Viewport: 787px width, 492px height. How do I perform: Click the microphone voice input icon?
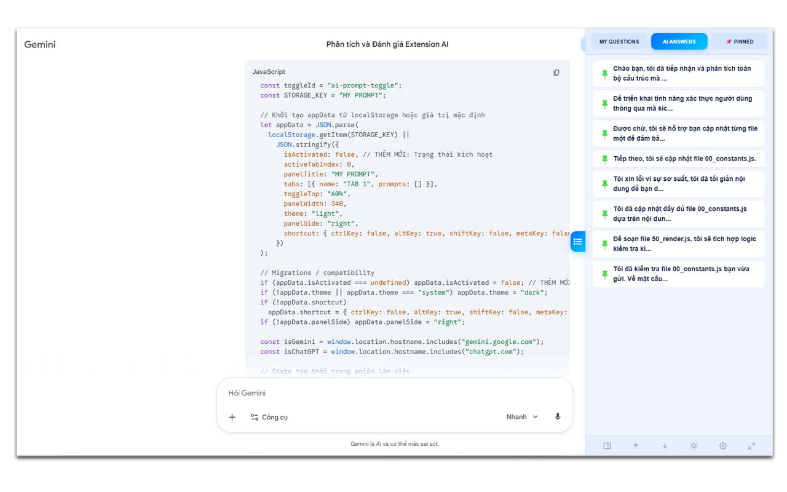click(558, 417)
